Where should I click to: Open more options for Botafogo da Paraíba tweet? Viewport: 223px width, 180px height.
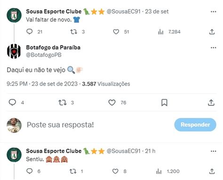click(213, 47)
